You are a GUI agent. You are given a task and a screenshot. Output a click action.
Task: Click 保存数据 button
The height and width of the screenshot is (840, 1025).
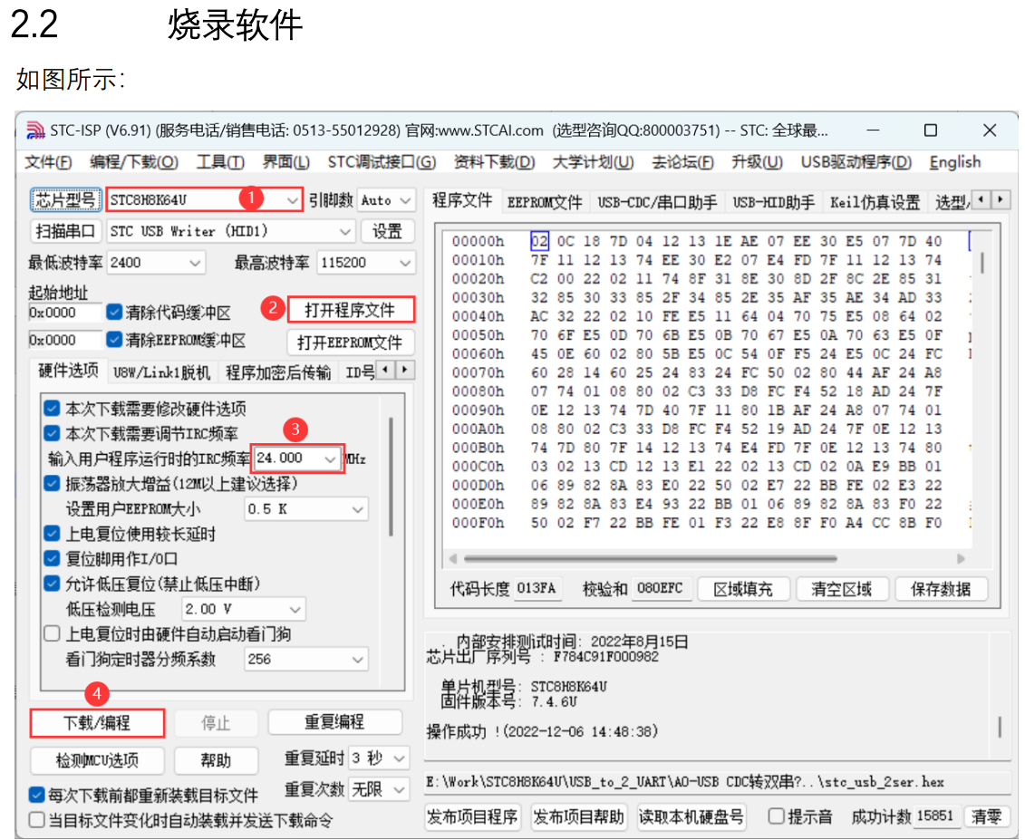[941, 589]
